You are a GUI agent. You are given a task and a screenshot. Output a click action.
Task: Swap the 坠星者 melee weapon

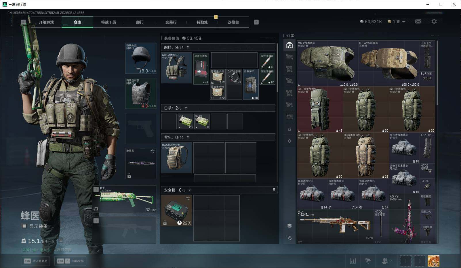[152, 151]
